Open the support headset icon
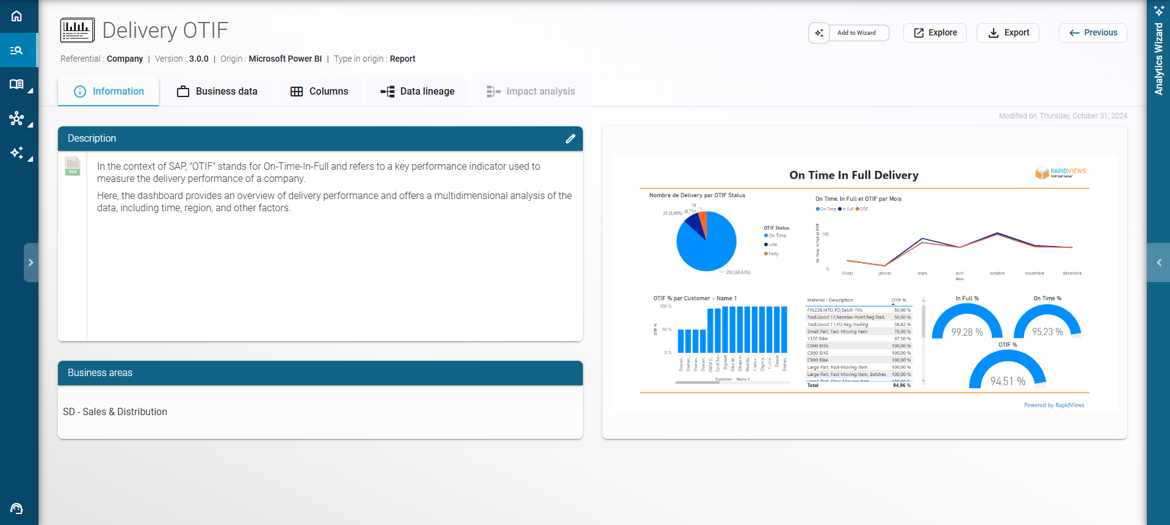Viewport: 1170px width, 525px height. 16,509
